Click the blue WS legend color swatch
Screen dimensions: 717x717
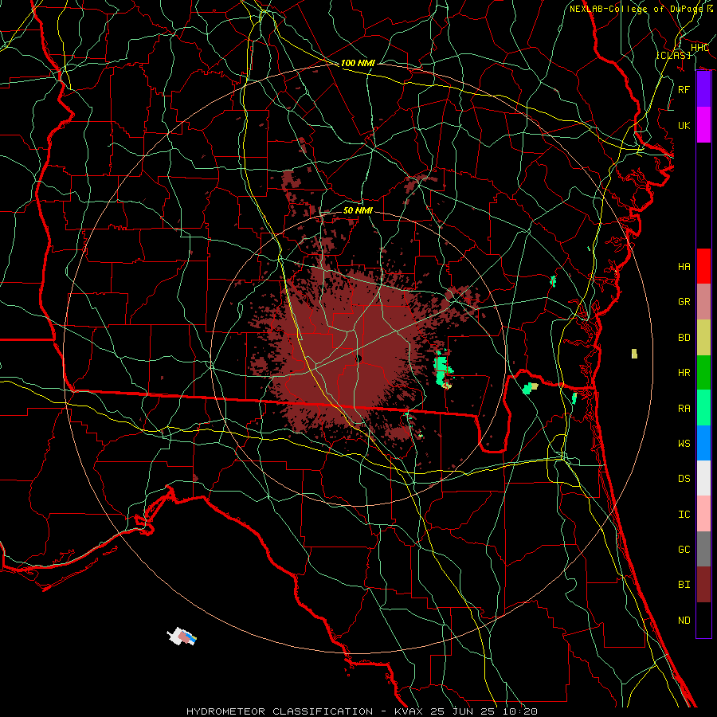click(703, 443)
